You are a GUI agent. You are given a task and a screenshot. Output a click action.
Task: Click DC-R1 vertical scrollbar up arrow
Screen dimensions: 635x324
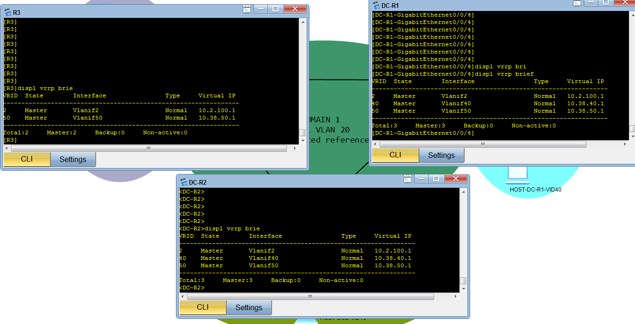(x=632, y=14)
